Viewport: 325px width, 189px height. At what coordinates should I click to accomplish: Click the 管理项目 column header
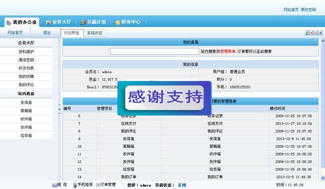pos(104,108)
